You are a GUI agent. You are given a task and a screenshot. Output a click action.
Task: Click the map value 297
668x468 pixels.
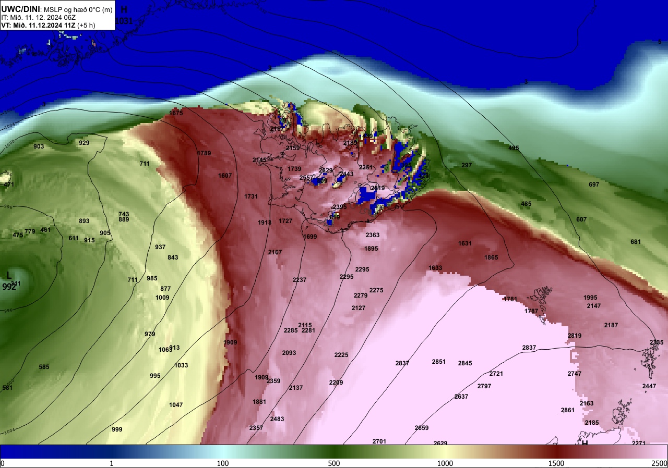click(467, 165)
